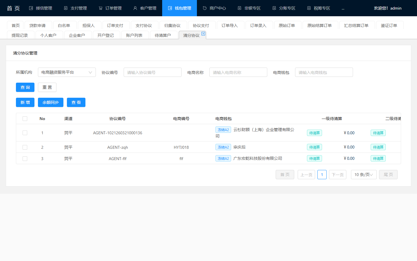
Task: Click the 商户中心 menu icon
Action: coord(205,8)
